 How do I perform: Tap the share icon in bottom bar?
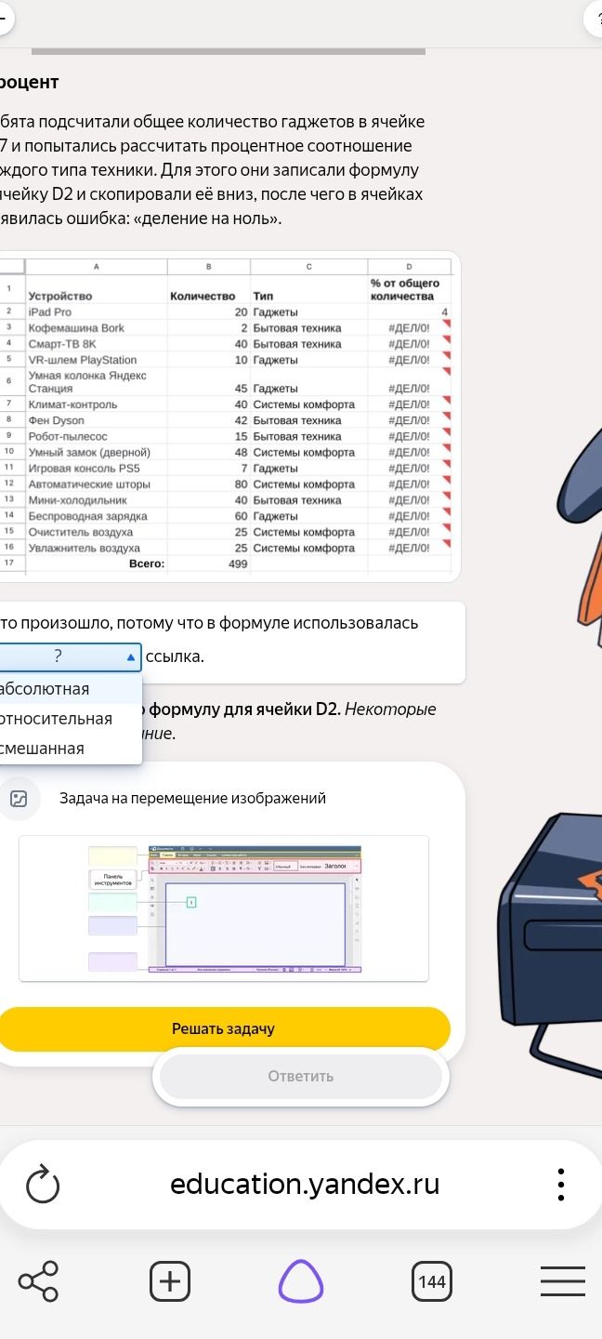pyautogui.click(x=38, y=1281)
